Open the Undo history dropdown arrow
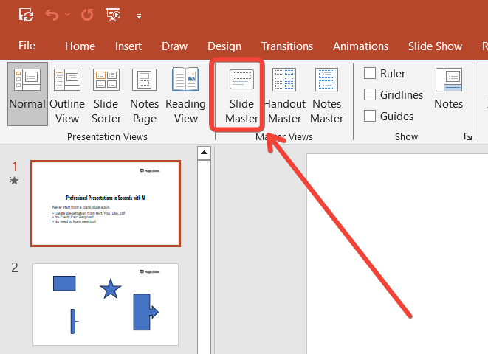488x354 pixels. pyautogui.click(x=68, y=15)
